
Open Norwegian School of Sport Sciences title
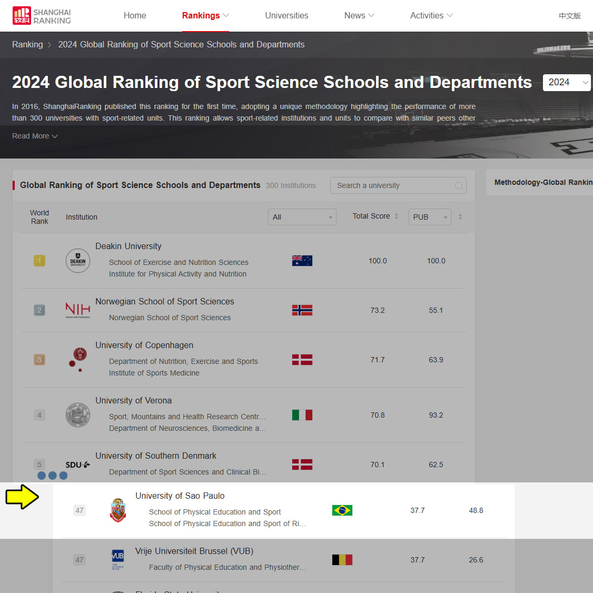(164, 301)
